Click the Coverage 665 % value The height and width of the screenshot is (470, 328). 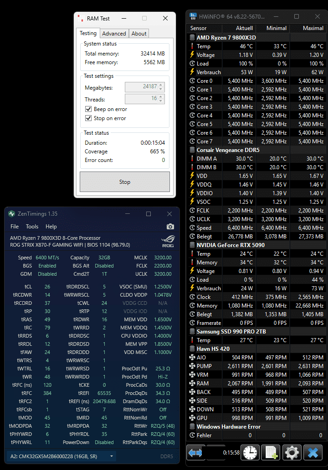pos(157,152)
